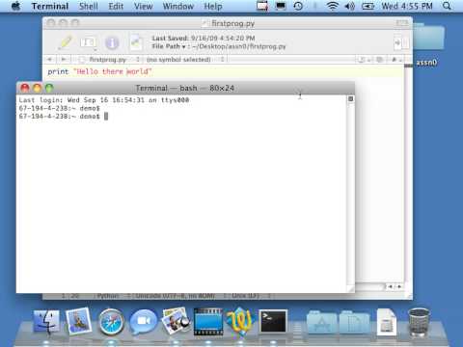Open Finder from the Dock
Image resolution: width=463 pixels, height=347 pixels.
47,322
